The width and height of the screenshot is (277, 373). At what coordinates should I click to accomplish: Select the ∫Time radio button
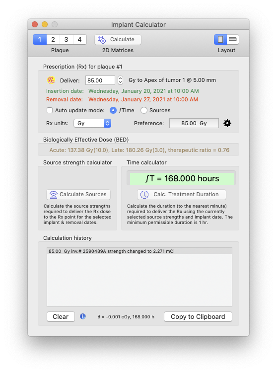(113, 110)
